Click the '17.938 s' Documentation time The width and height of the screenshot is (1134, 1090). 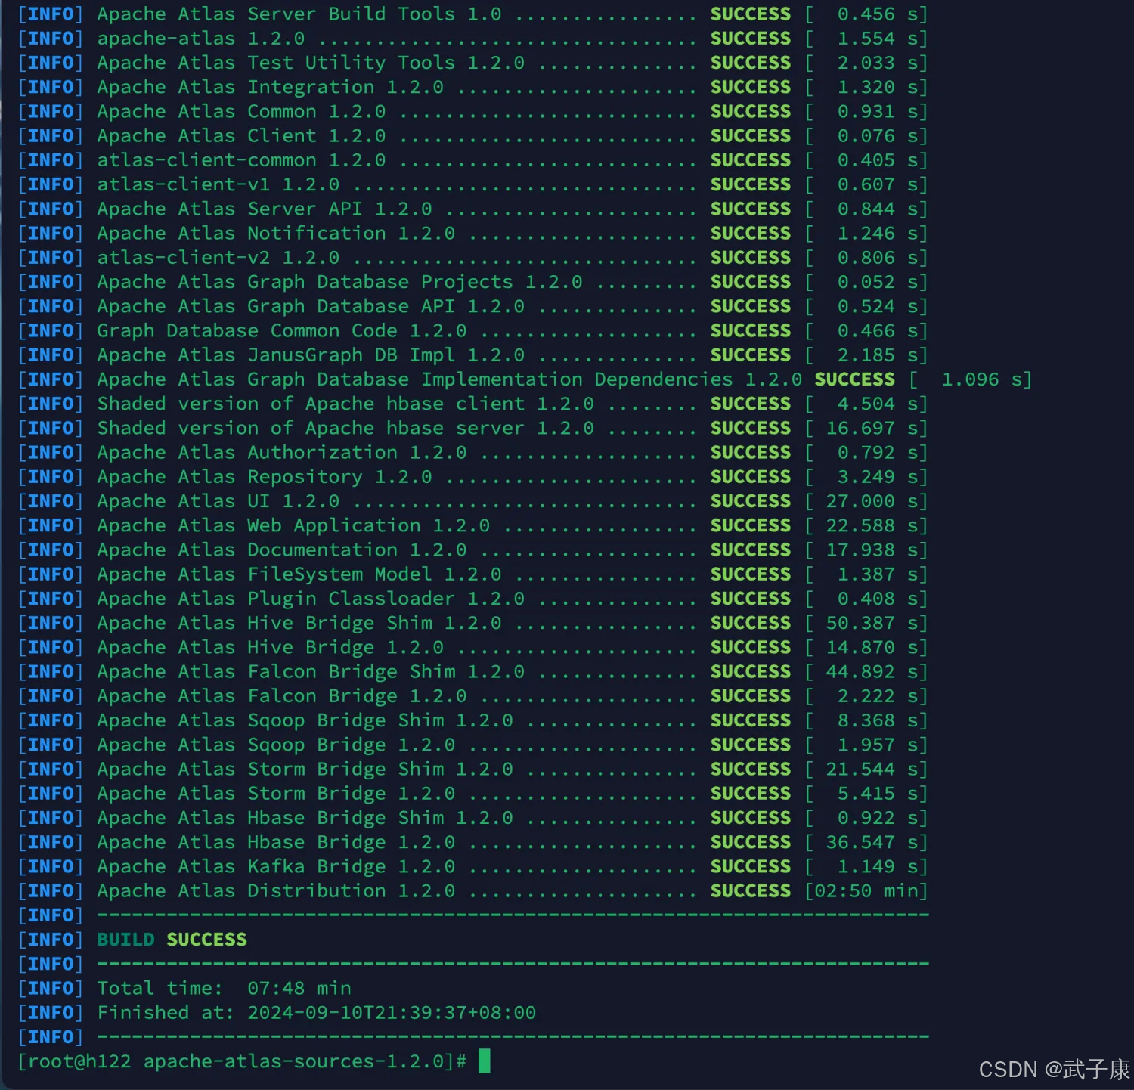(872, 550)
